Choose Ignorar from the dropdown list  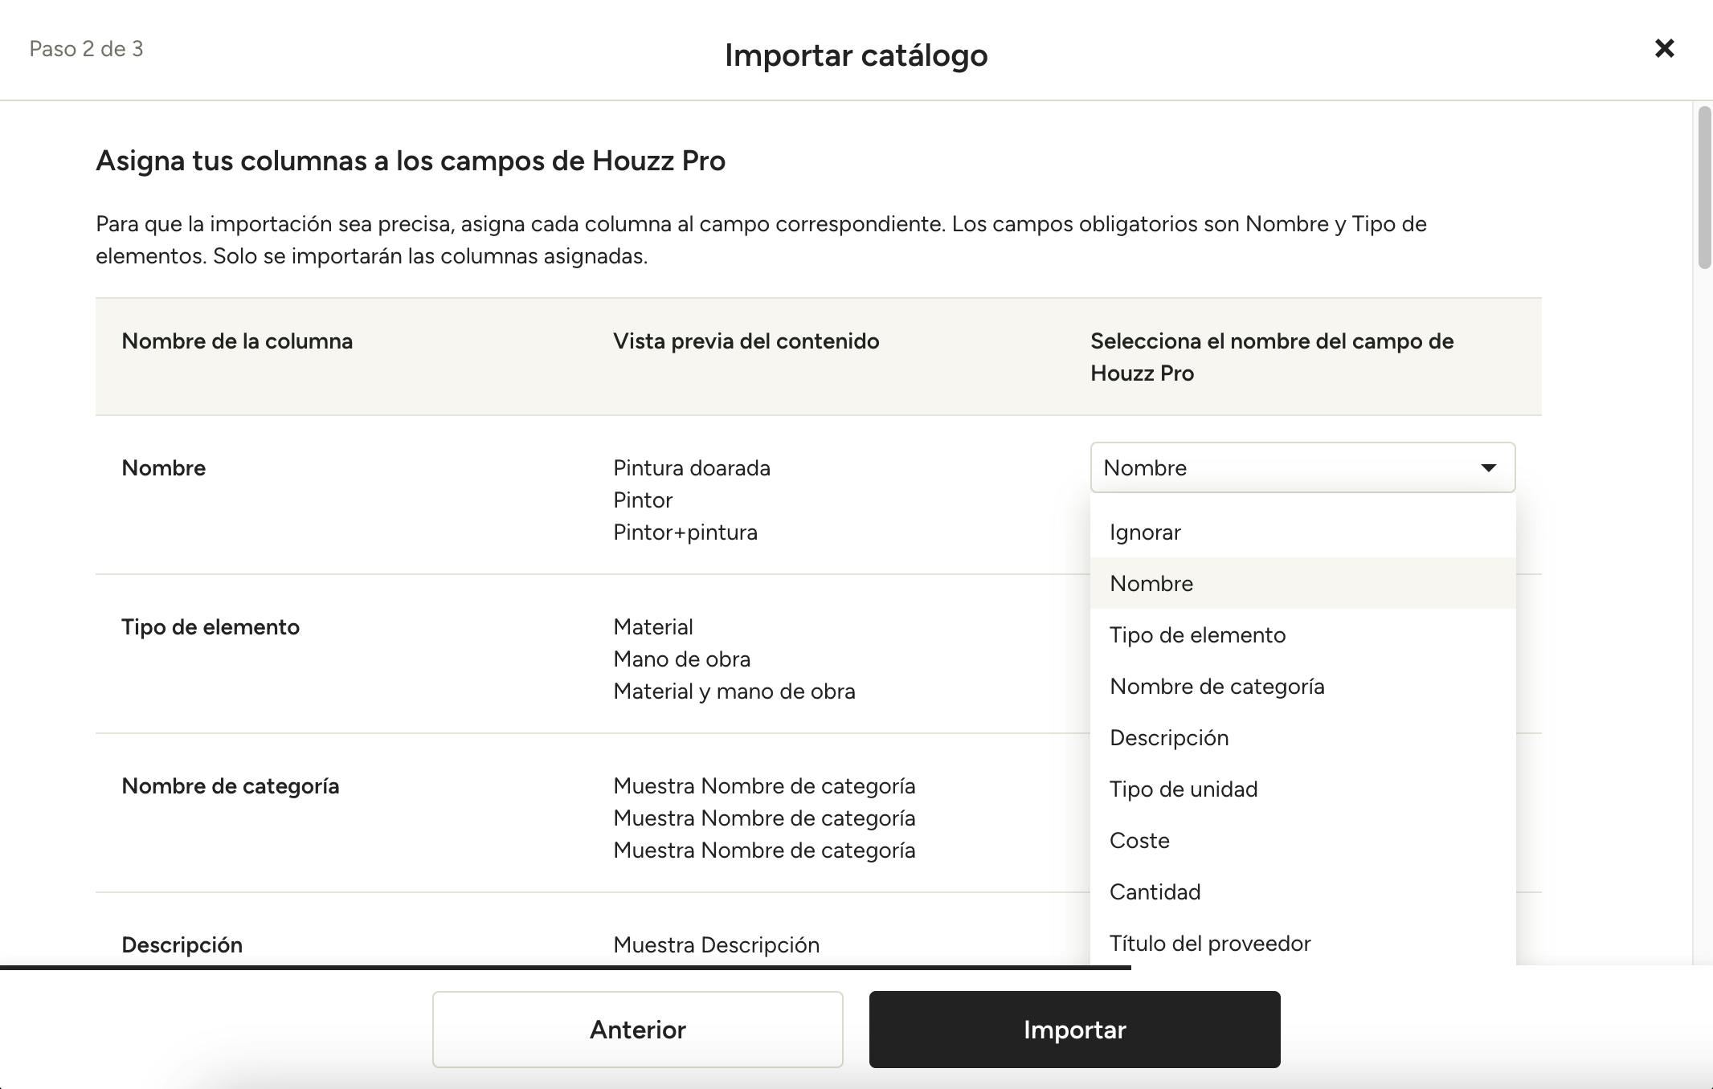pos(1145,532)
